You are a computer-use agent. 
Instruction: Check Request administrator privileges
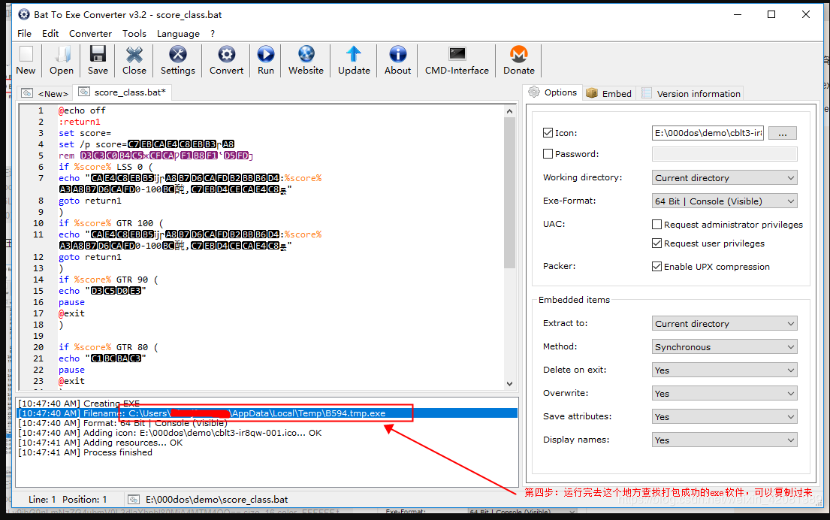[x=657, y=225]
